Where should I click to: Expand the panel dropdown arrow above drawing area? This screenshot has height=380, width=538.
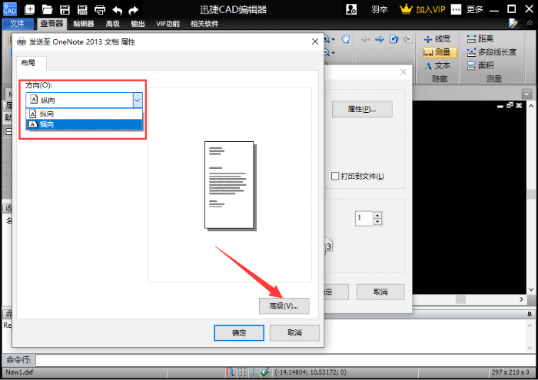526,94
